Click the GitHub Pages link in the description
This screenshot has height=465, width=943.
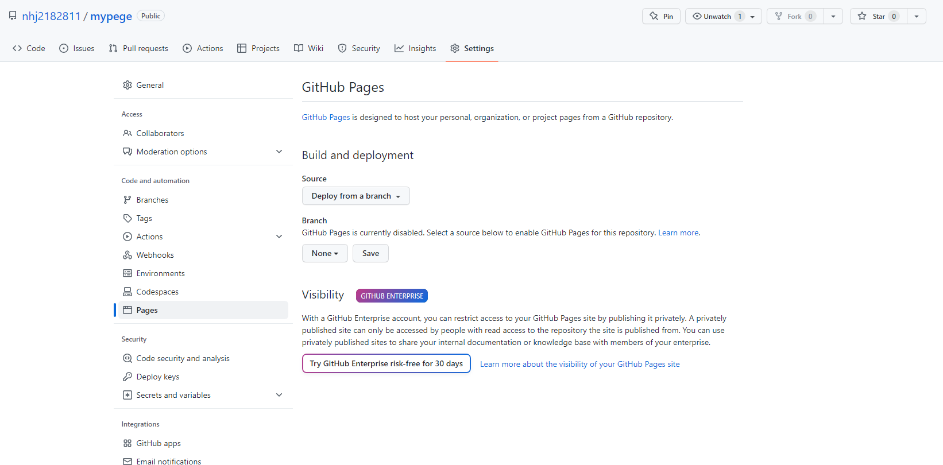(x=326, y=117)
